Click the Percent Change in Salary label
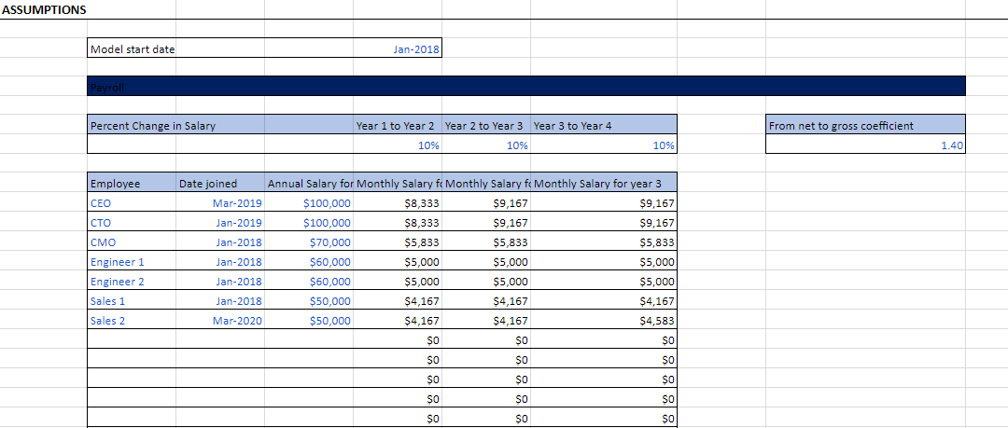1008x428 pixels. [153, 126]
